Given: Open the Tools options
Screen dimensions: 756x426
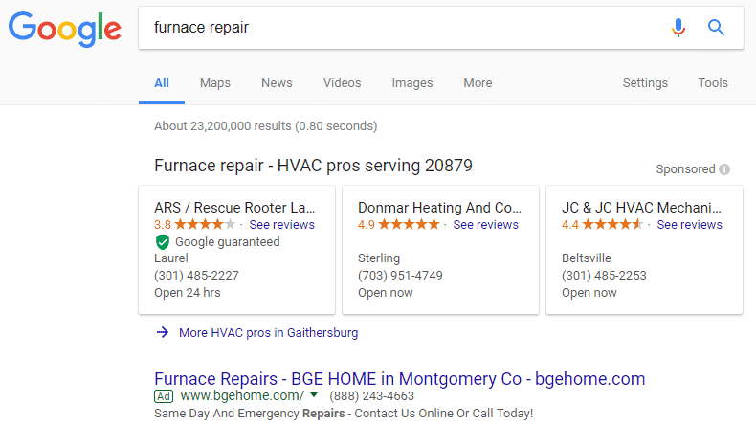Looking at the screenshot, I should (713, 83).
